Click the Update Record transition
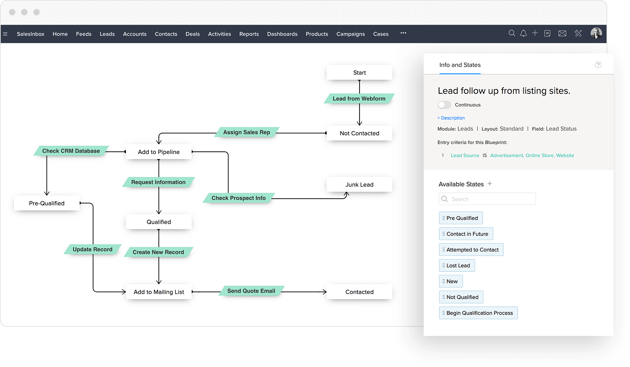Image resolution: width=630 pixels, height=367 pixels. click(x=92, y=249)
